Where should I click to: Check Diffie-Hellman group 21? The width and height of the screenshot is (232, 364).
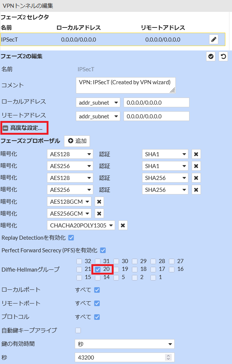(x=79, y=269)
